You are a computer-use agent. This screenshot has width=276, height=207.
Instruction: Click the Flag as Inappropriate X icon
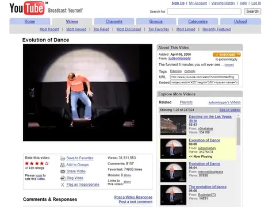point(63,185)
